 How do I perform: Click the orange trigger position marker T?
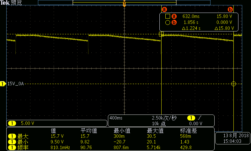124,3
